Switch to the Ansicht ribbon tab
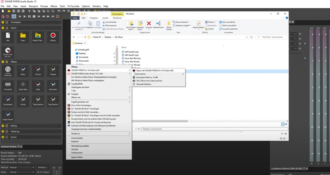The height and width of the screenshot is (175, 330). tap(105, 18)
